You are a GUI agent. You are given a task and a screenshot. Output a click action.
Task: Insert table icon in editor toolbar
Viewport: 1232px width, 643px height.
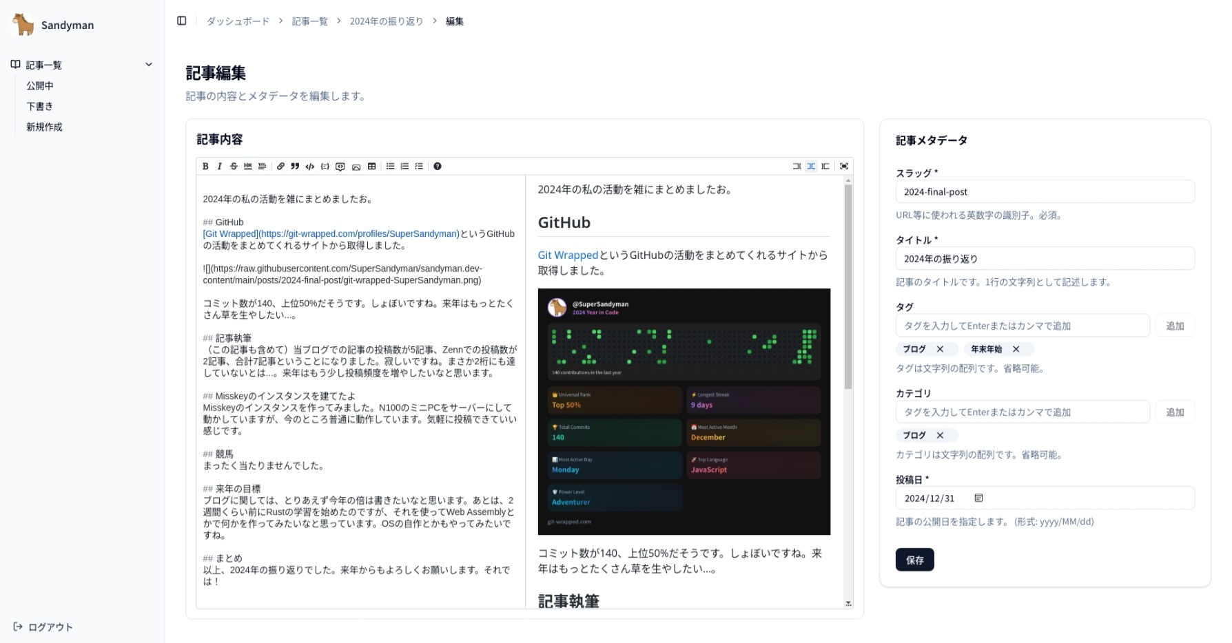click(x=372, y=166)
